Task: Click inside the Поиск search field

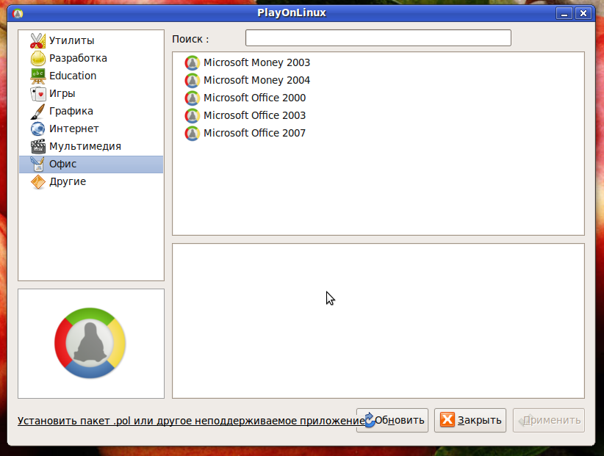Action: pyautogui.click(x=378, y=37)
